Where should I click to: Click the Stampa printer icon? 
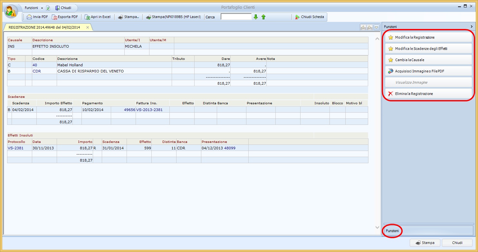point(120,17)
